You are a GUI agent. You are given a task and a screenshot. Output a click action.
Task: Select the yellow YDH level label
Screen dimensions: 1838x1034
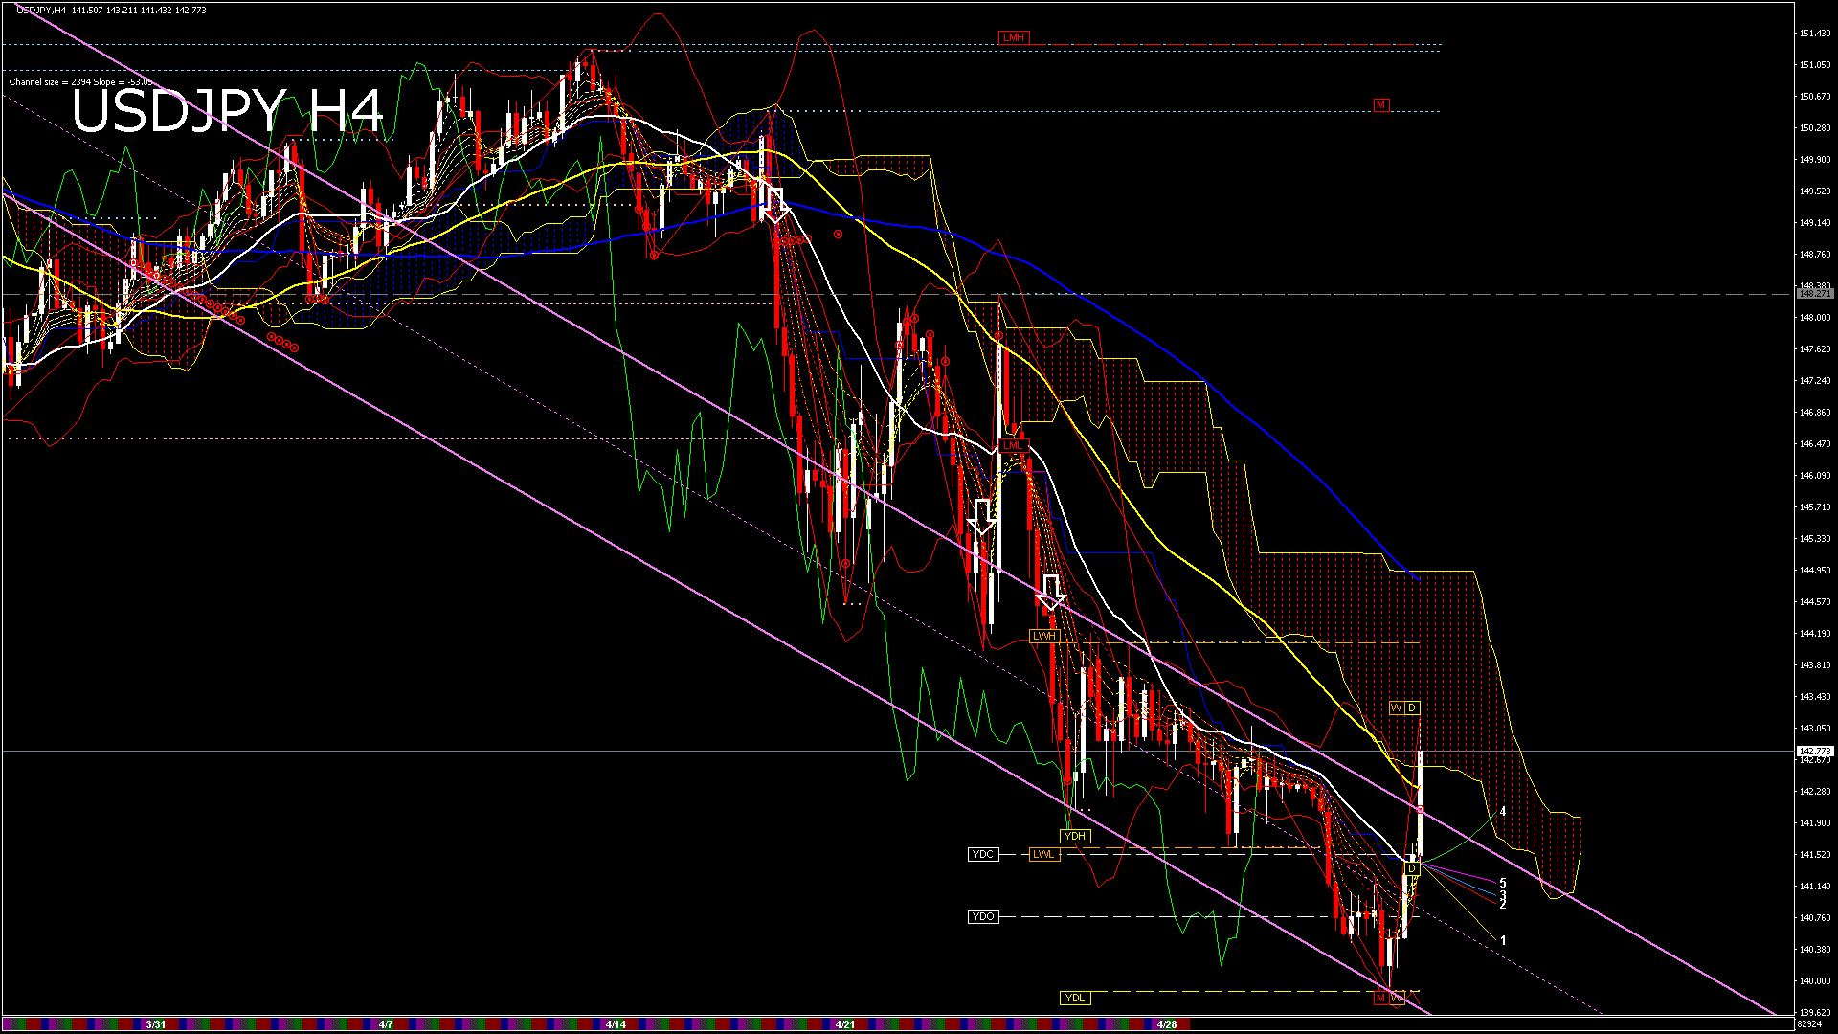coord(1075,836)
